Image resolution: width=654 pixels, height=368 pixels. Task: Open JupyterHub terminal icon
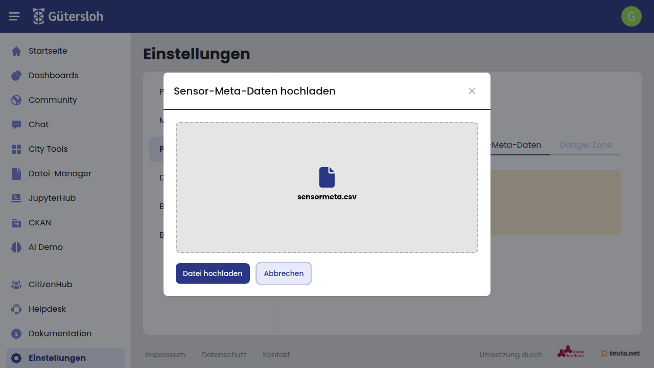(x=16, y=198)
